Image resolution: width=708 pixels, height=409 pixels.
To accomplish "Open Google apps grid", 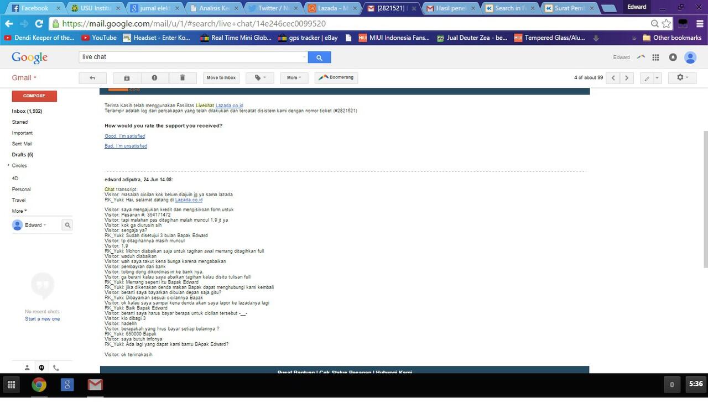I will click(x=655, y=57).
